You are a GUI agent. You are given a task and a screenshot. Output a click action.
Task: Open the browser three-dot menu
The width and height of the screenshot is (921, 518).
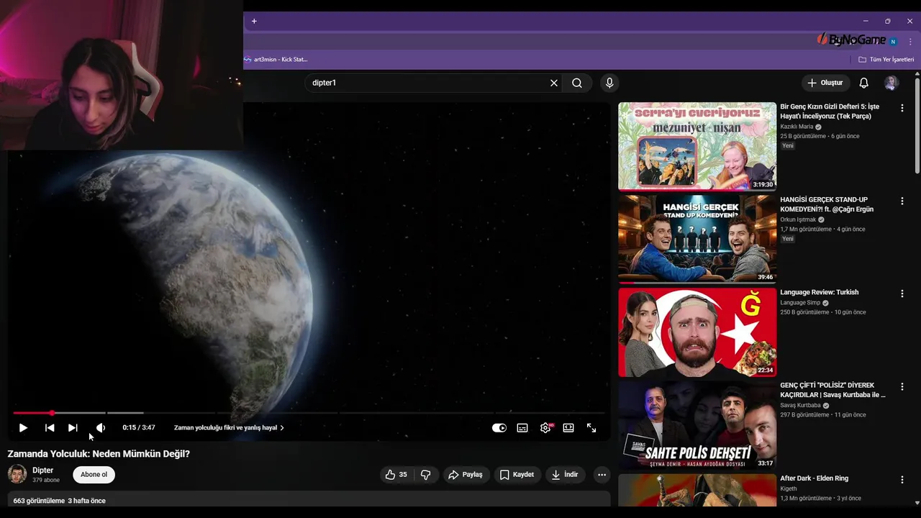pyautogui.click(x=910, y=42)
